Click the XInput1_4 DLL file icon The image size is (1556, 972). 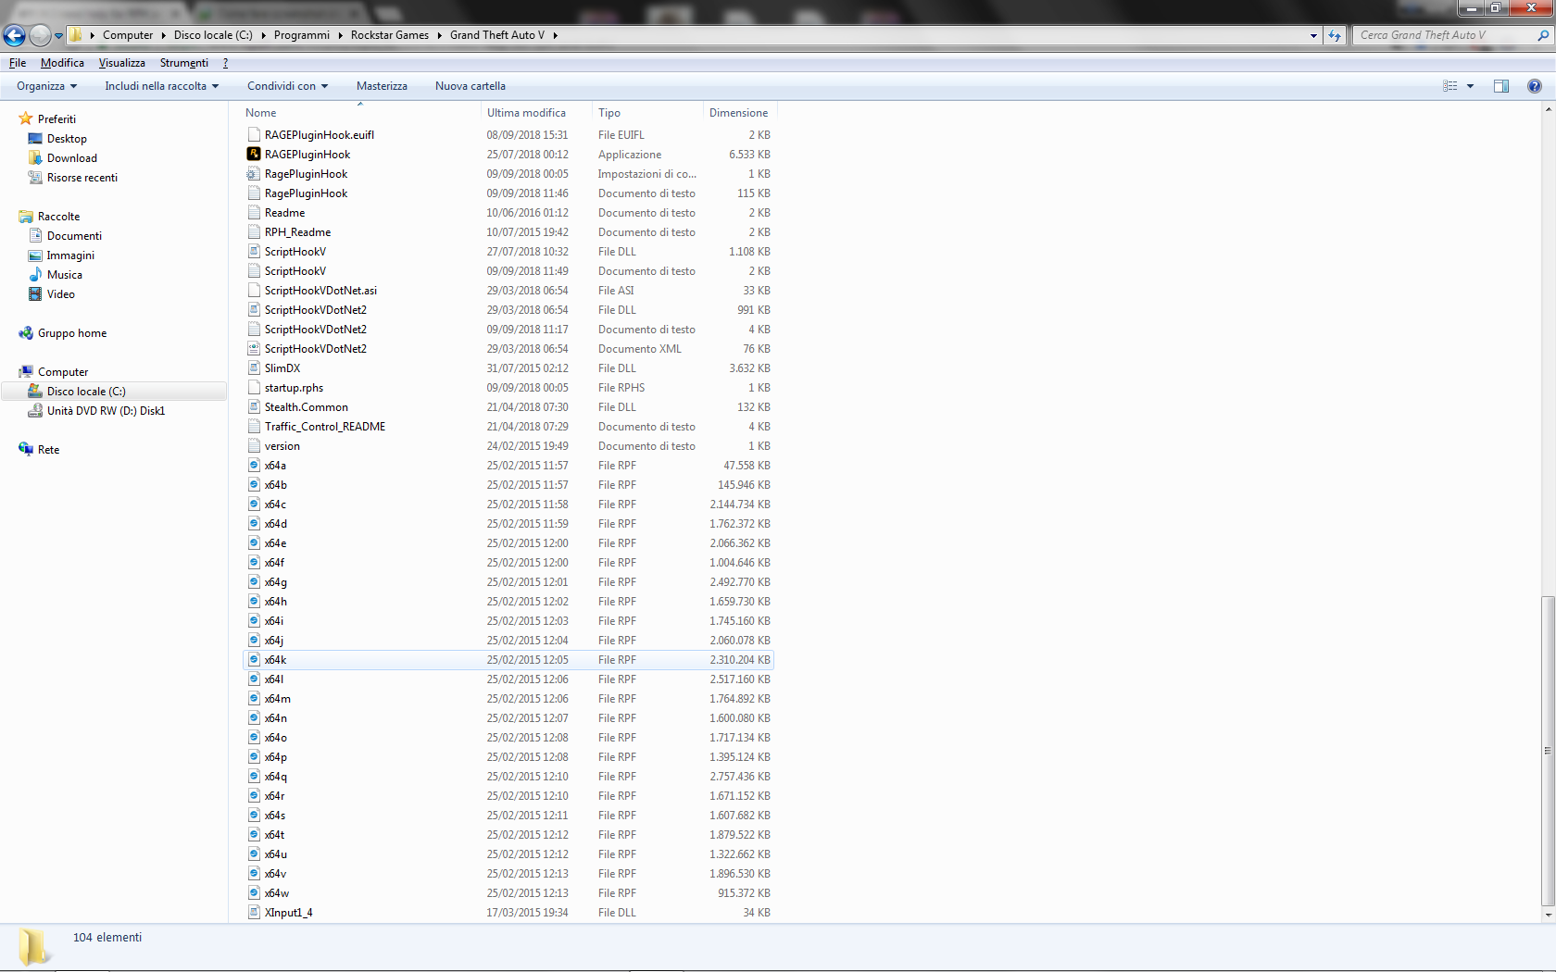(x=254, y=912)
